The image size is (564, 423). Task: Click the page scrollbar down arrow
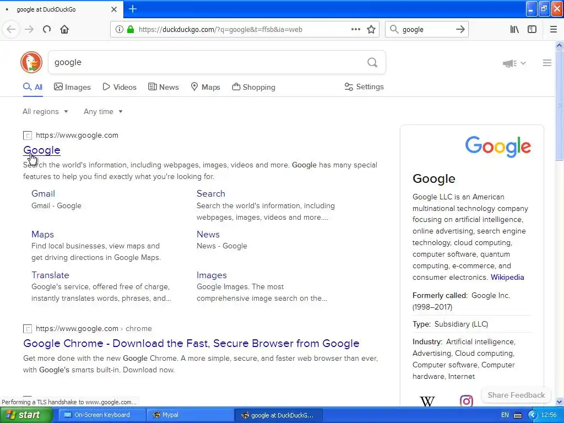pos(560,402)
